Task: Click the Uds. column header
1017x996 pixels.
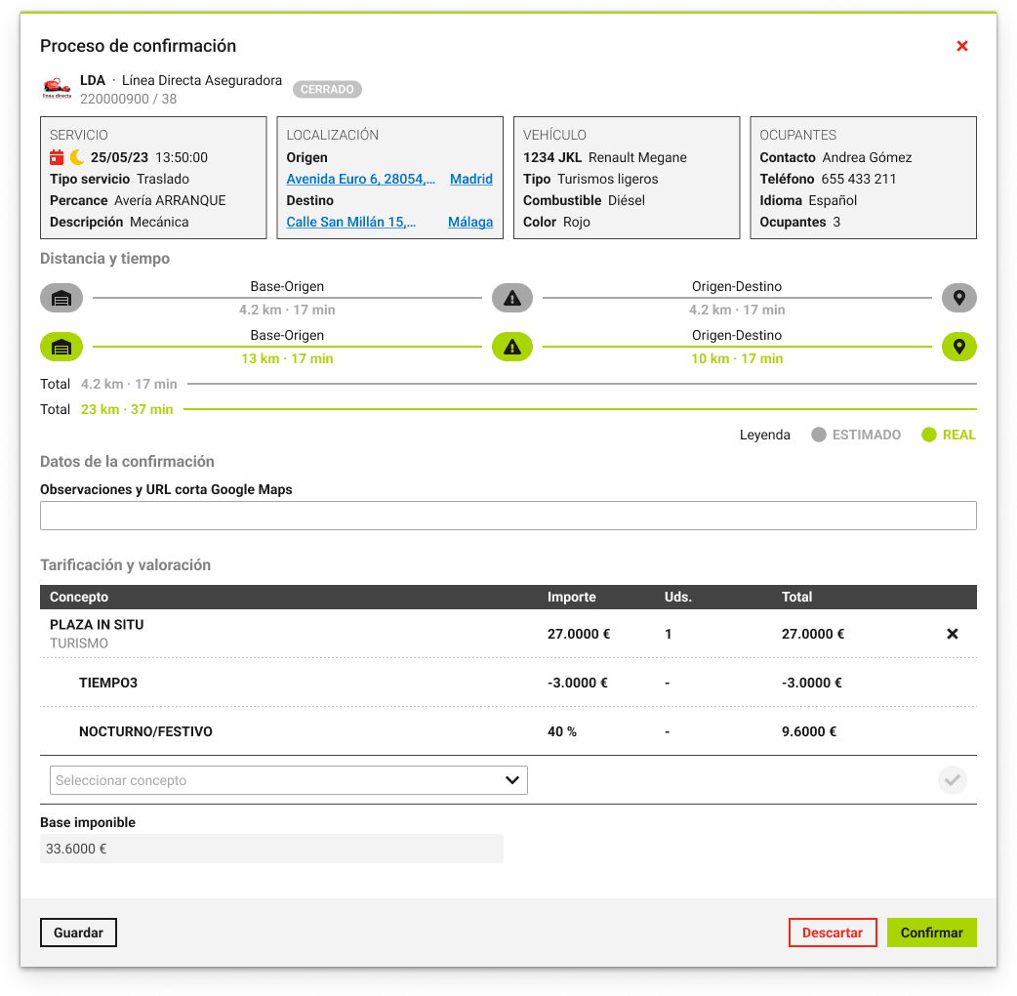Action: 677,597
